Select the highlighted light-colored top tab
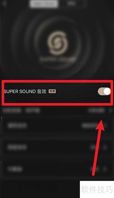 tap(44, 4)
